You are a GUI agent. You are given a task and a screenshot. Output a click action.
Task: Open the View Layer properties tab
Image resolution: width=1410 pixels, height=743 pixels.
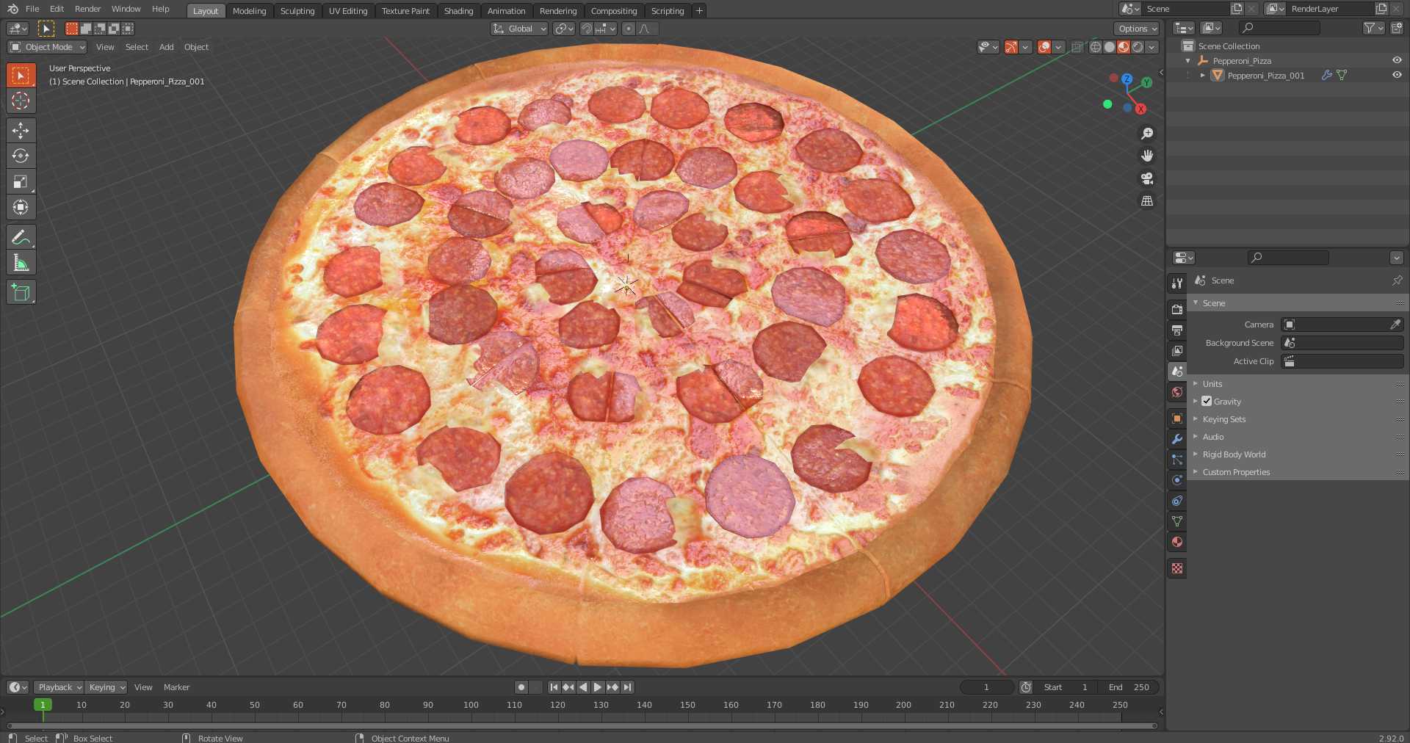click(1177, 350)
